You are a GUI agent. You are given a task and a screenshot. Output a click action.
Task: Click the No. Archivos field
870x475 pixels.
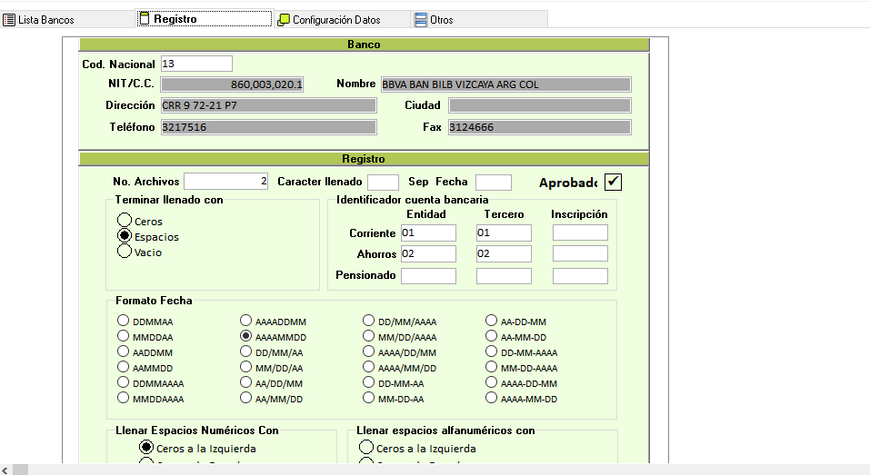click(x=225, y=182)
